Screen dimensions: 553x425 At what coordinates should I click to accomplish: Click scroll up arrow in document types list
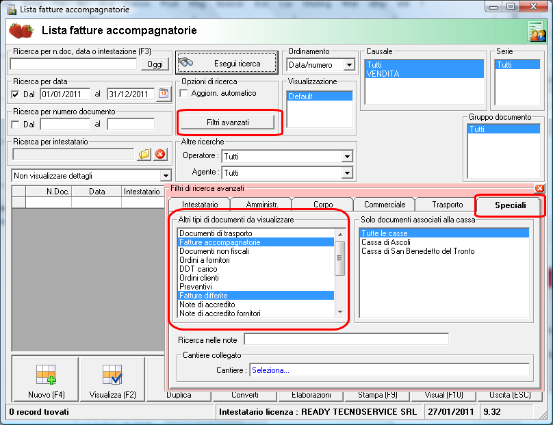pyautogui.click(x=340, y=235)
